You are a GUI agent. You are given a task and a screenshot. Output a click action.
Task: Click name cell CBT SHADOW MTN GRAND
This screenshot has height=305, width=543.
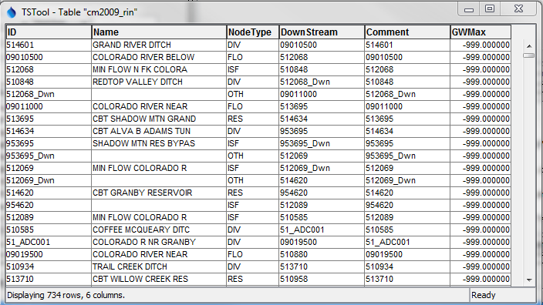point(159,119)
